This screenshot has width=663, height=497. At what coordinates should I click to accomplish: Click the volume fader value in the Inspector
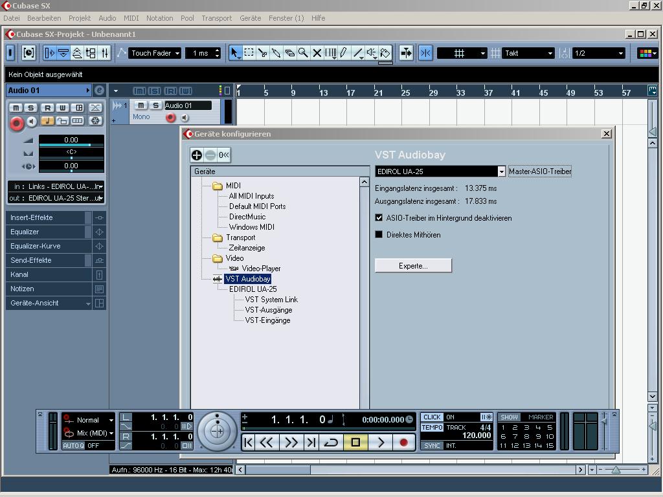click(71, 140)
